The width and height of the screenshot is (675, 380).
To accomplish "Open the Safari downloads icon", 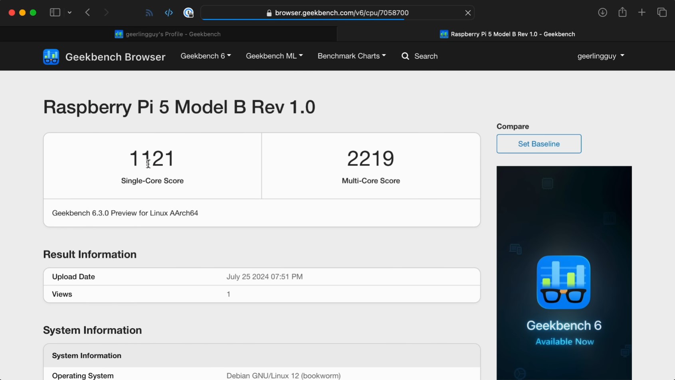I will (x=602, y=13).
